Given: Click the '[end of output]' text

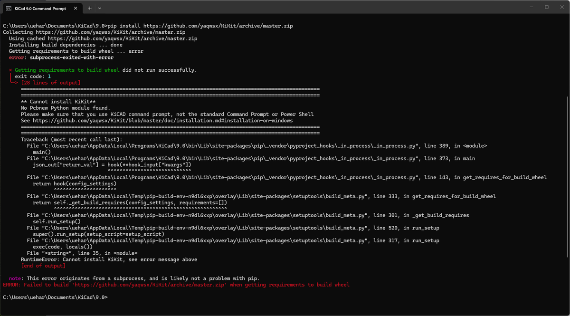Looking at the screenshot, I should point(43,266).
